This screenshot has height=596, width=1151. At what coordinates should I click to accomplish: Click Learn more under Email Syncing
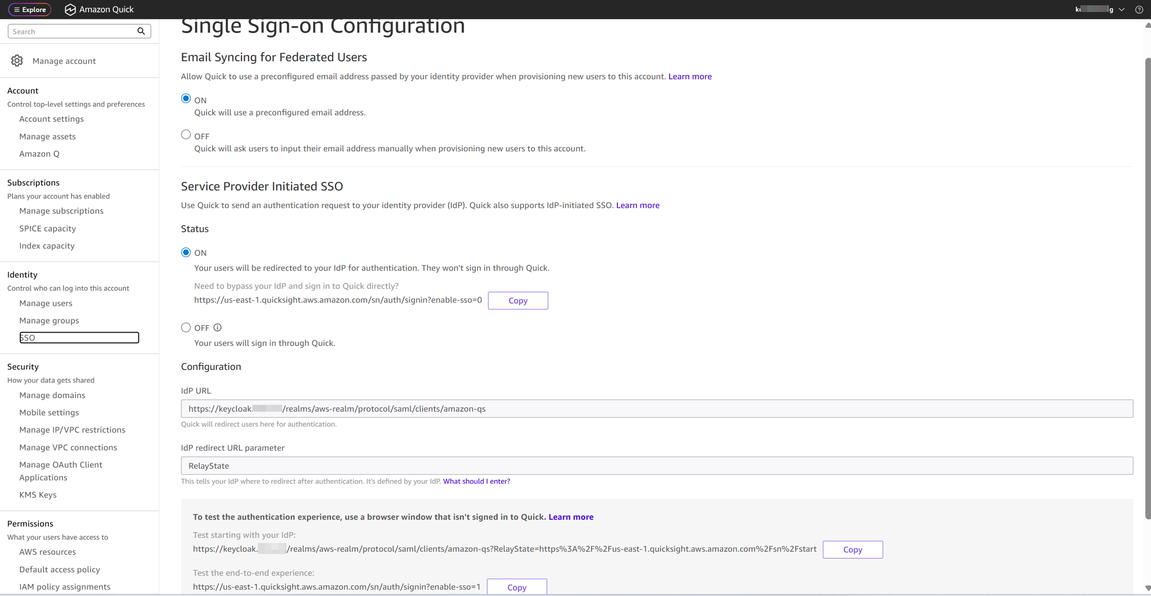(x=690, y=77)
